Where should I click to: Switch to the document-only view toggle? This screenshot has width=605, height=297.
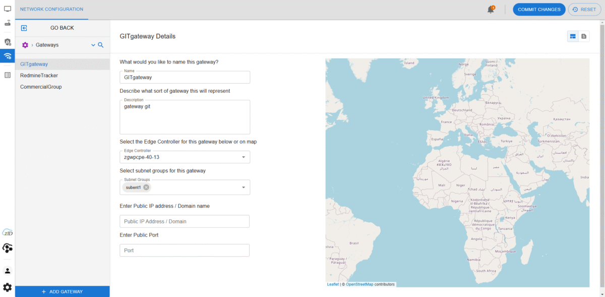click(584, 36)
